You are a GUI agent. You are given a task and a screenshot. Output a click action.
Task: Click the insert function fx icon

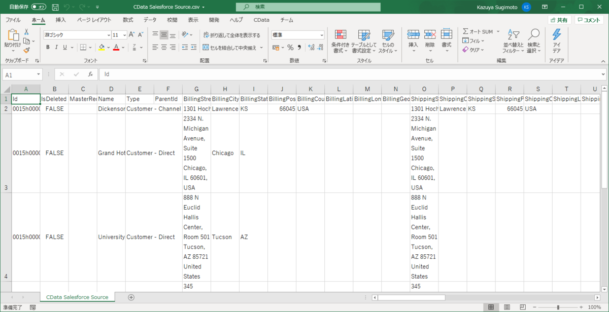pos(90,74)
